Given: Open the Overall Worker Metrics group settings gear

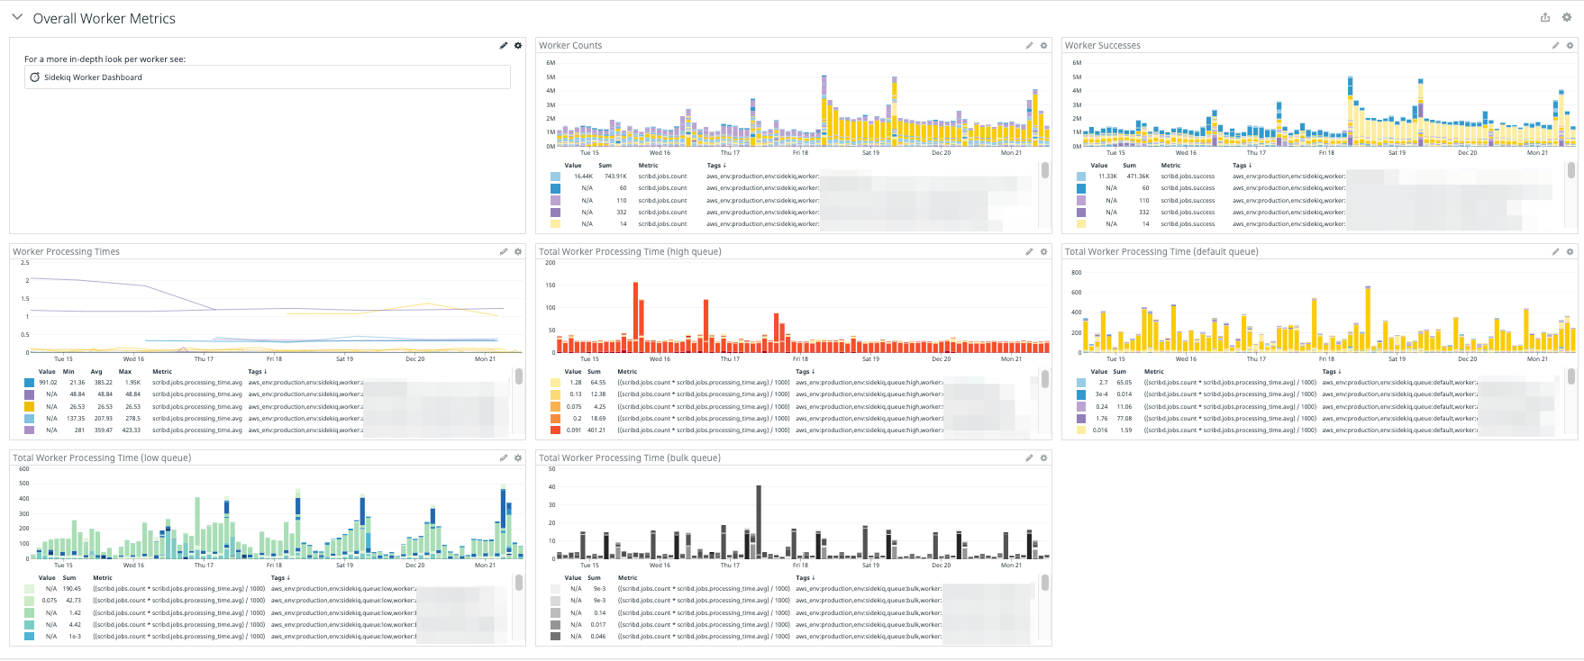Looking at the screenshot, I should pos(1566,17).
